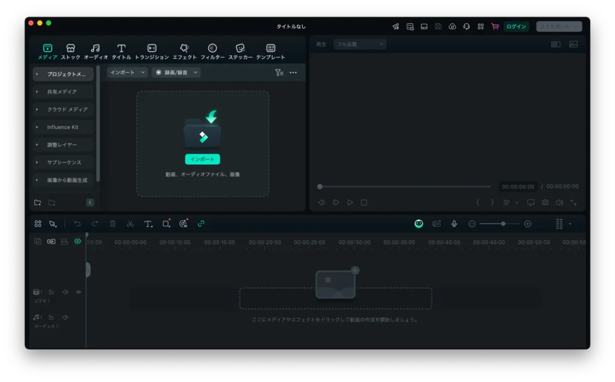Click the scissors split icon in timeline toolbar
The height and width of the screenshot is (382, 615).
tap(130, 224)
